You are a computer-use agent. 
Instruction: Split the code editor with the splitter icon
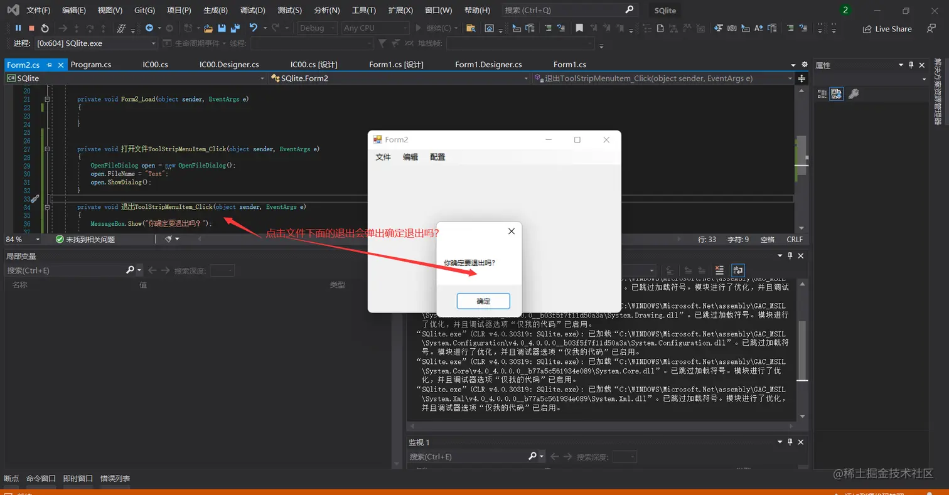coord(802,78)
